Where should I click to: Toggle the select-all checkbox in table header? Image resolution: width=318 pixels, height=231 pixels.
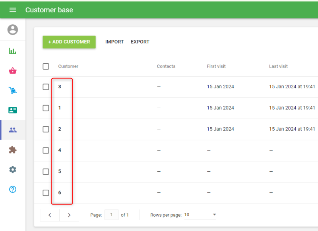tap(46, 66)
